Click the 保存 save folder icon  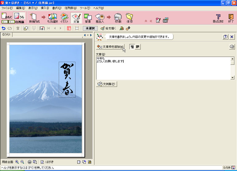pos(129,18)
